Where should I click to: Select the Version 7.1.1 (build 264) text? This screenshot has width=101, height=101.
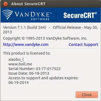25,27
